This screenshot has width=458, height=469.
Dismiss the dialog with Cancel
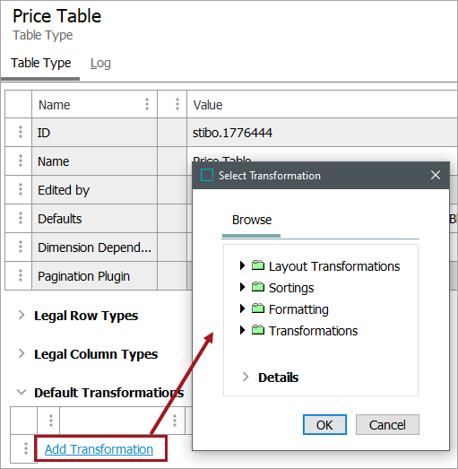click(x=387, y=425)
